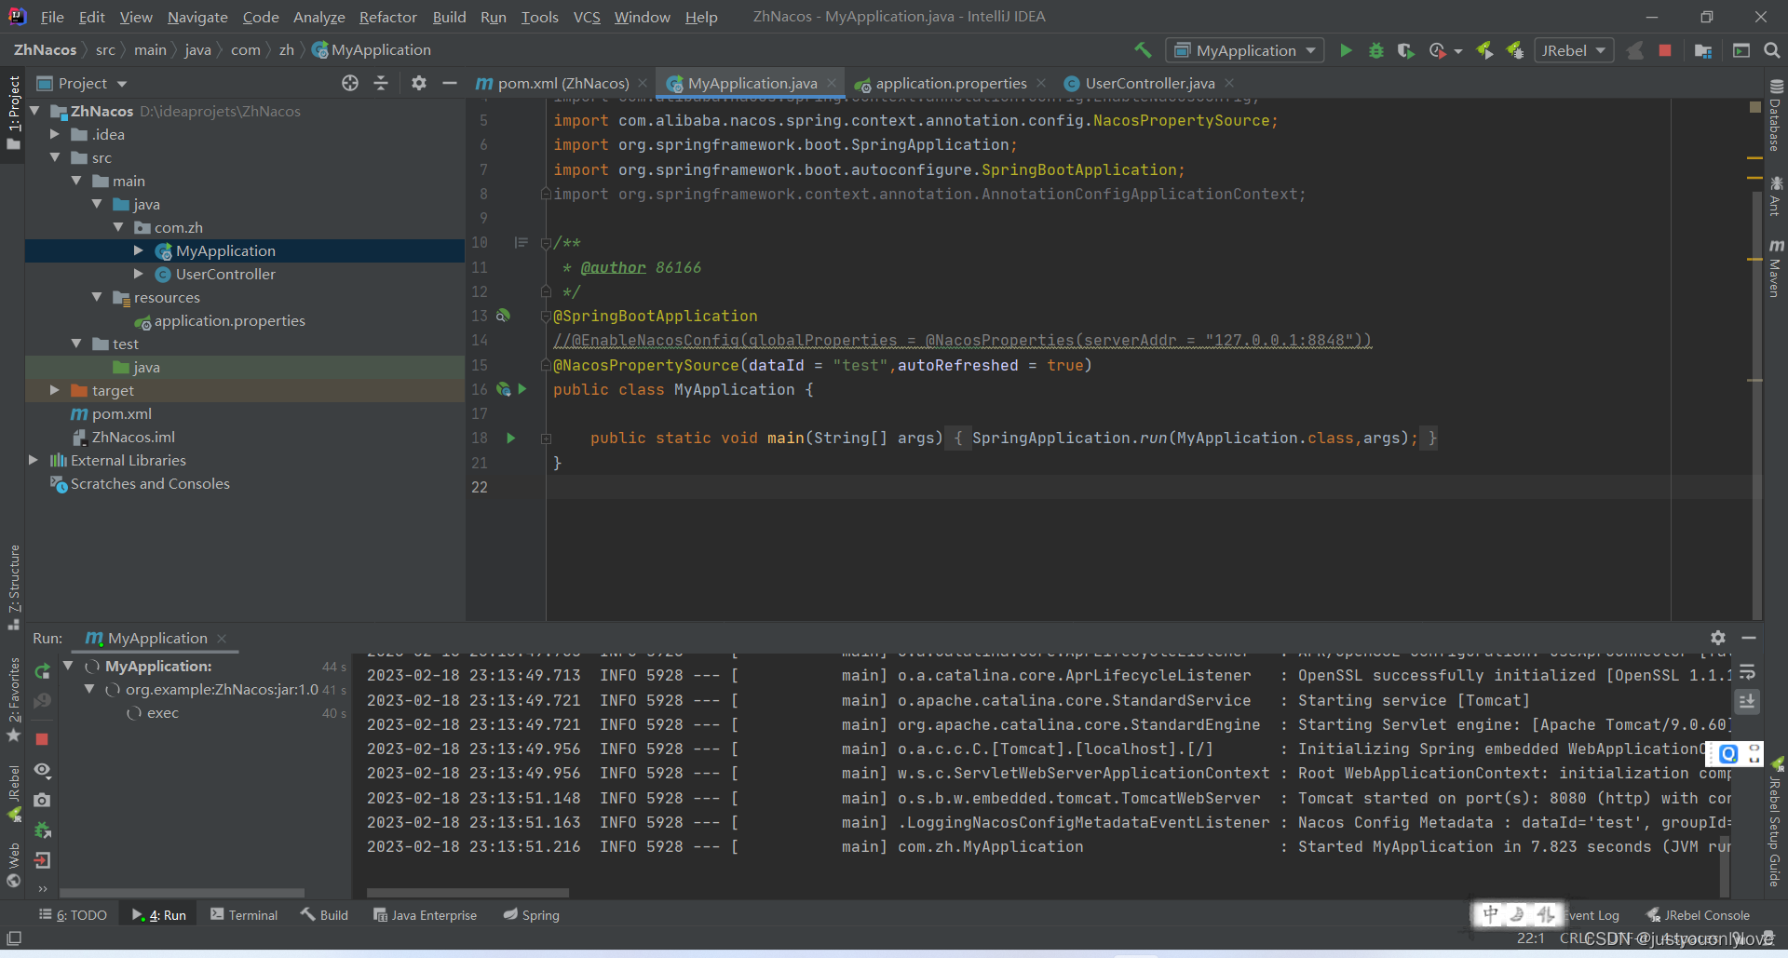Locate current file in Project tree (target icon)
Screen dimensions: 1788x958
coord(350,83)
